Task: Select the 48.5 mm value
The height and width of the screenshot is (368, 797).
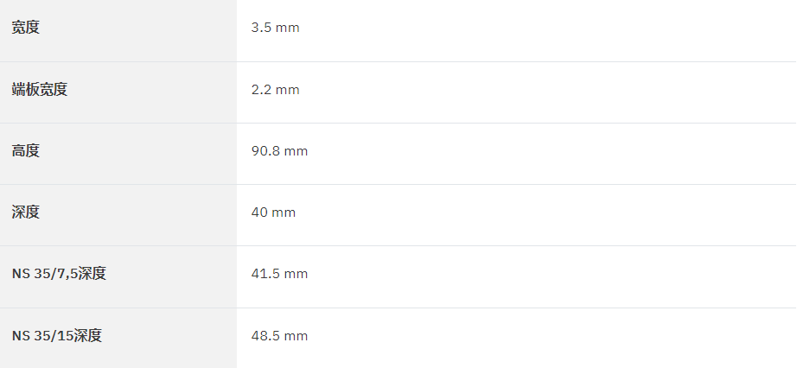Action: 279,335
